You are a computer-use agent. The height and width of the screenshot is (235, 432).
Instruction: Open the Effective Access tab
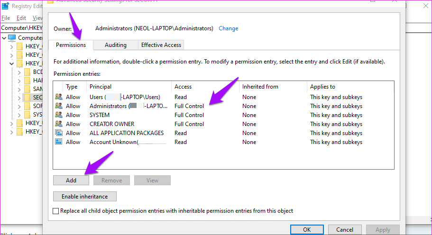point(161,45)
